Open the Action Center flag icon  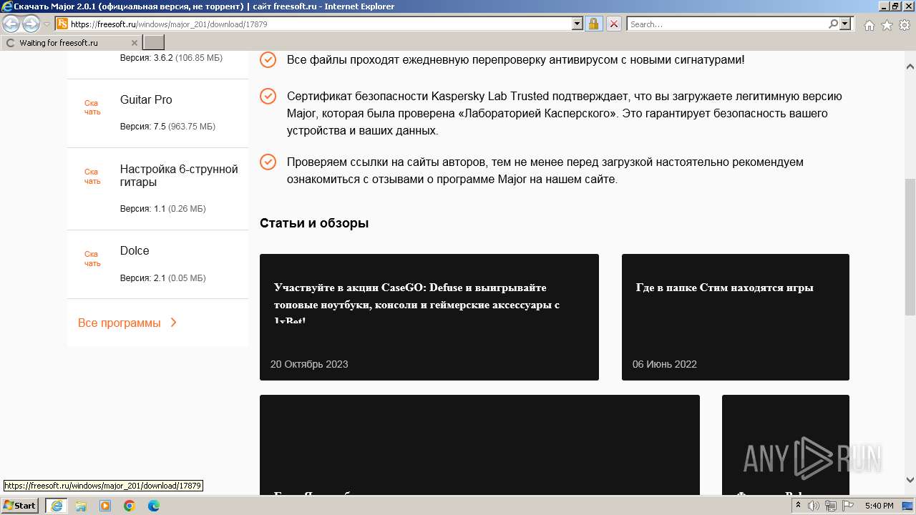click(847, 506)
